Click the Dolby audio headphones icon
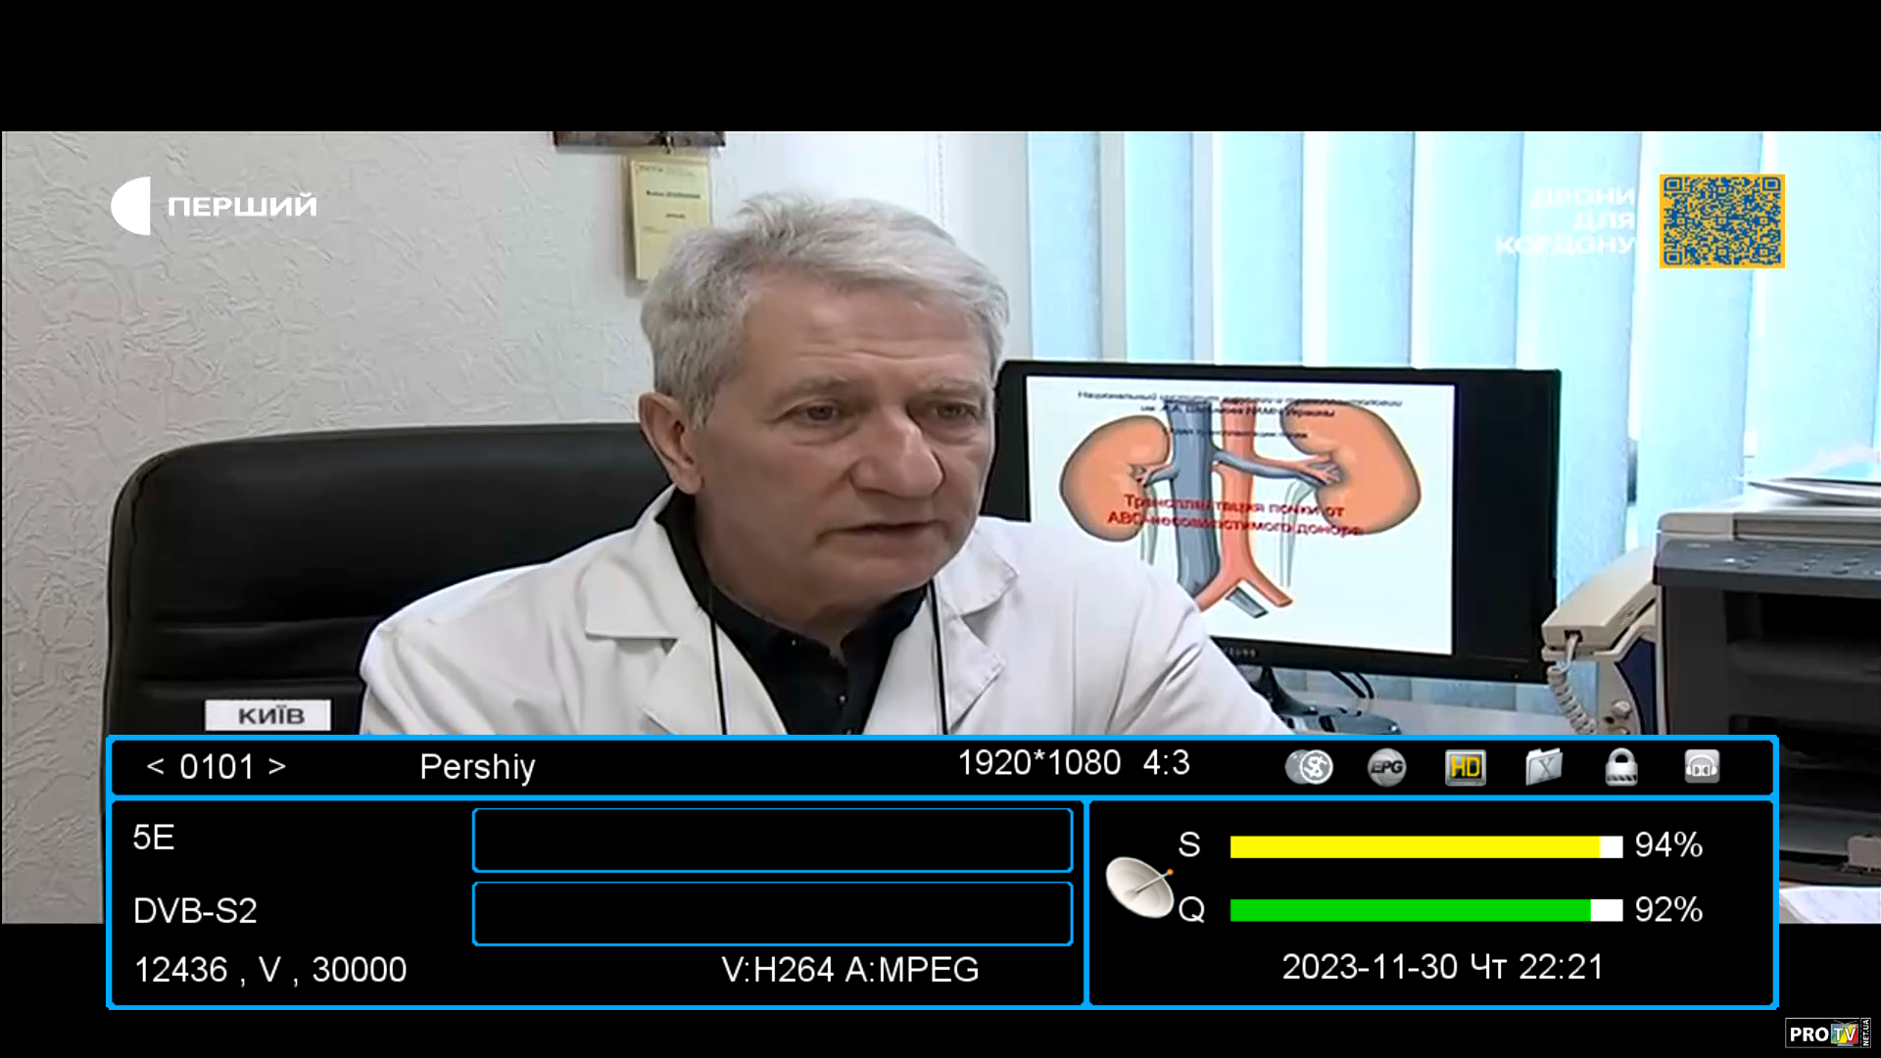This screenshot has height=1058, width=1881. (x=1702, y=767)
